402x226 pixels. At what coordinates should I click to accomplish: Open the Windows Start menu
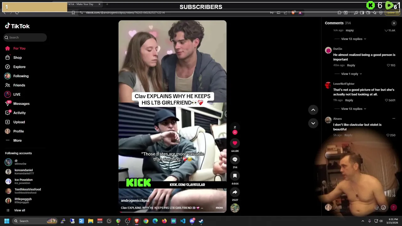point(7,221)
